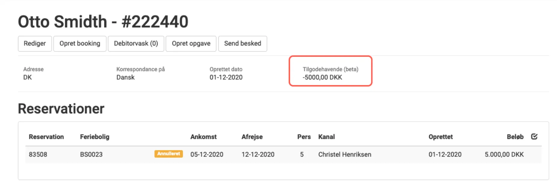Click the Kanal column header

tap(327, 136)
